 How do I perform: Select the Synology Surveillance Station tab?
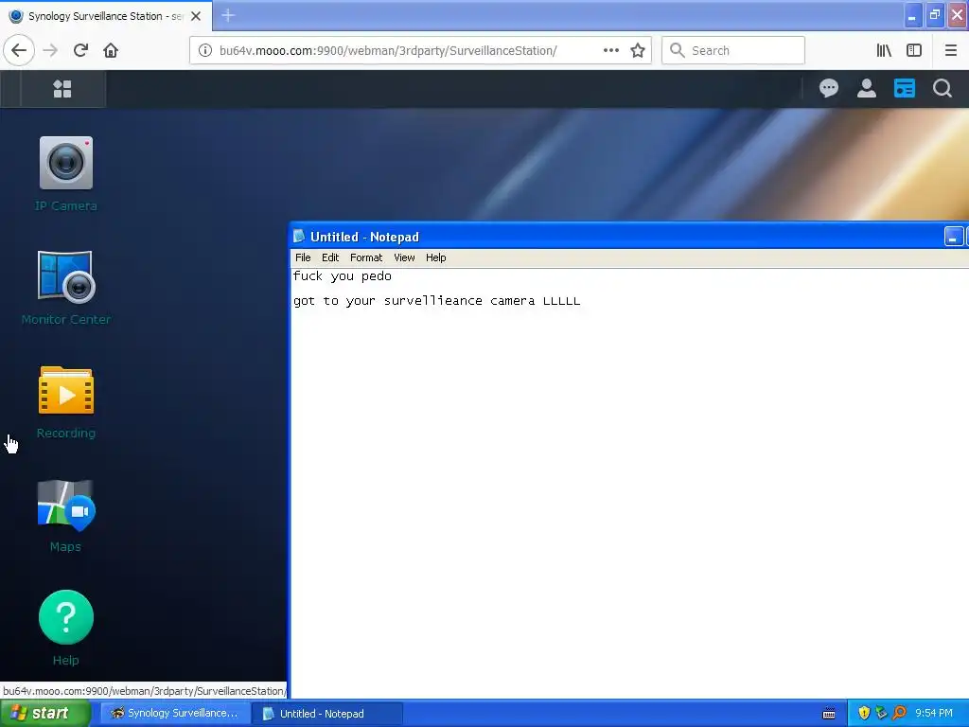pos(106,16)
